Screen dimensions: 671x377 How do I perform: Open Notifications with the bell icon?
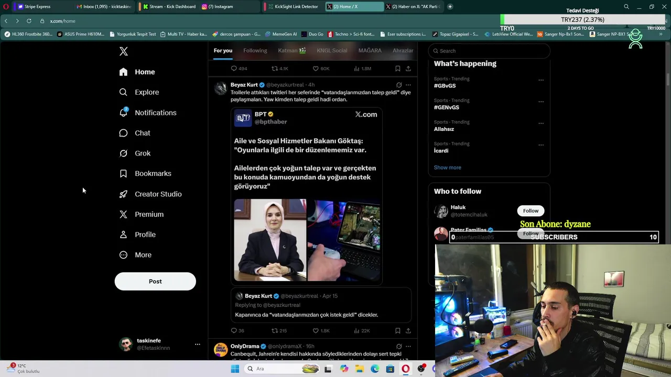click(x=147, y=113)
